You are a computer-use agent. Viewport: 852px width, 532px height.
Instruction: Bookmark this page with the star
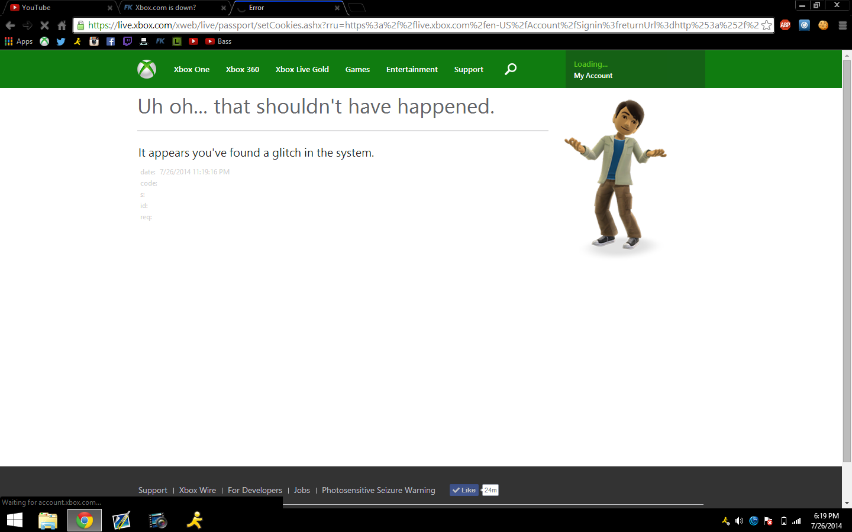coord(766,25)
